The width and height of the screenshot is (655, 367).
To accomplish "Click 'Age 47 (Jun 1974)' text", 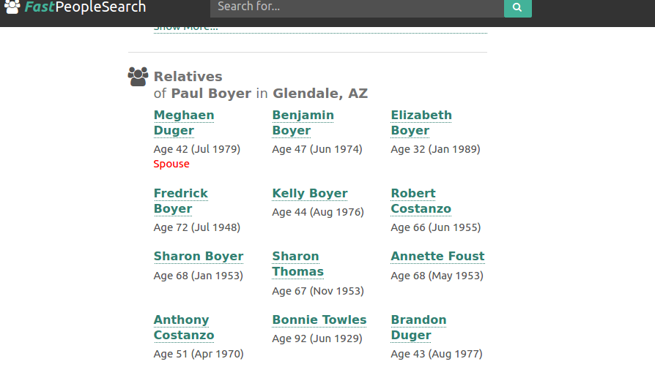I will click(x=317, y=149).
